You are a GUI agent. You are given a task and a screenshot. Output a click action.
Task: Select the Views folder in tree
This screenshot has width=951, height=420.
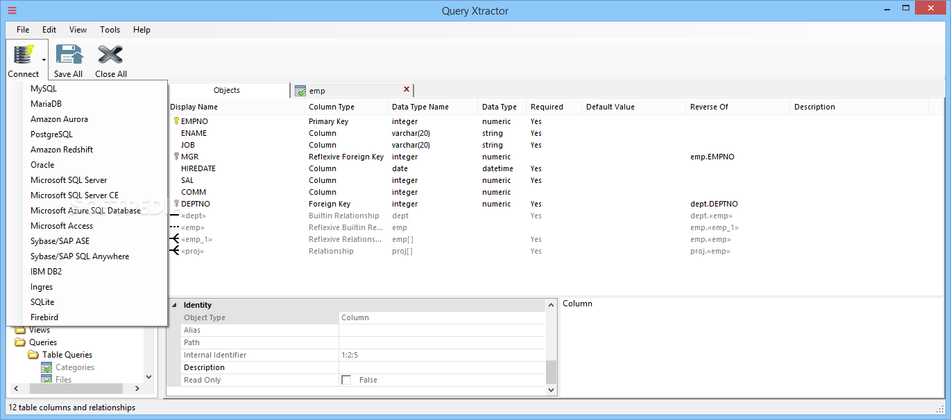[33, 330]
